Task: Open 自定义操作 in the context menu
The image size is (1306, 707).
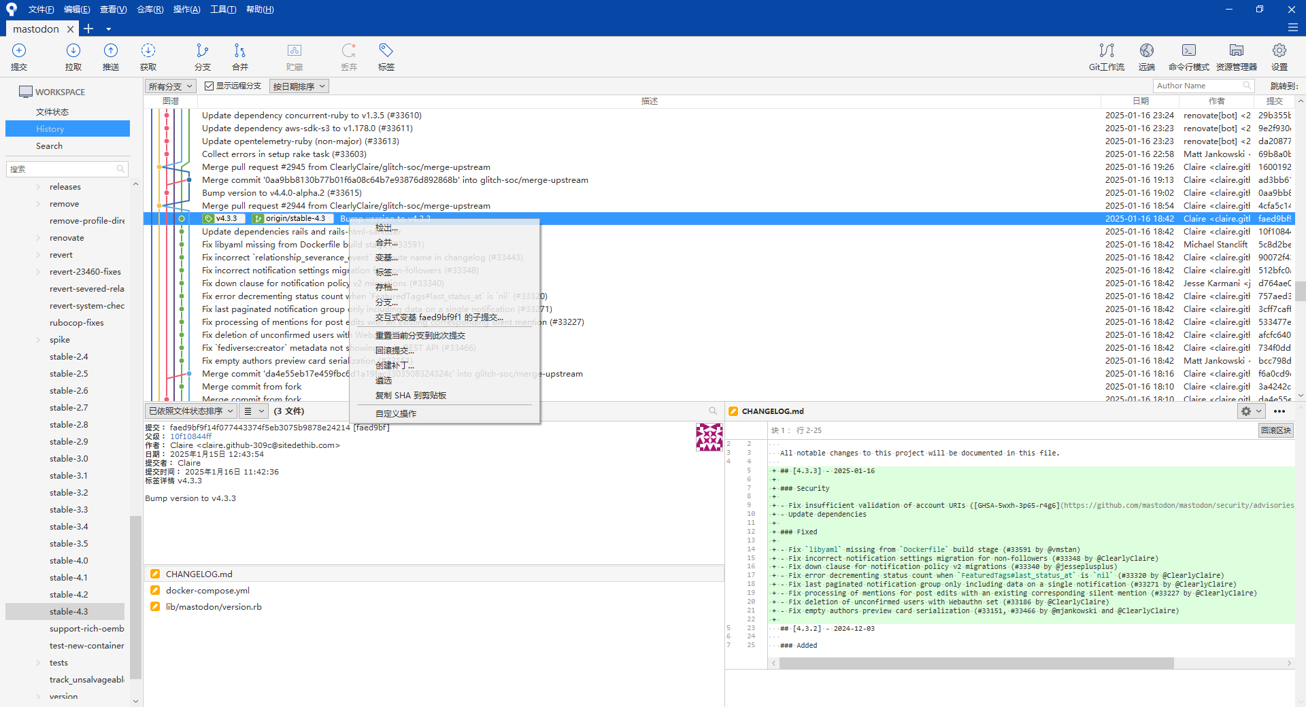Action: tap(444, 413)
